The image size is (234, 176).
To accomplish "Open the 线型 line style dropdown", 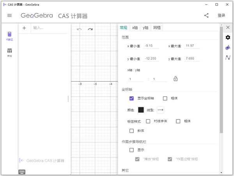I will click(160, 110).
